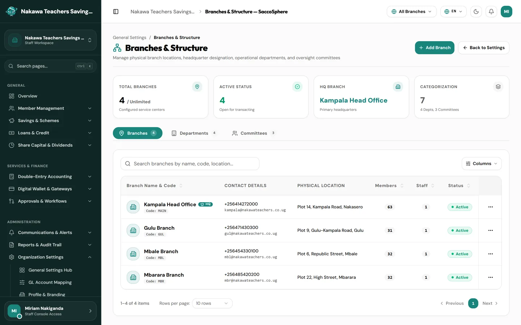The image size is (521, 325).
Task: Click the Kampala Head Office building icon
Action: tap(133, 207)
